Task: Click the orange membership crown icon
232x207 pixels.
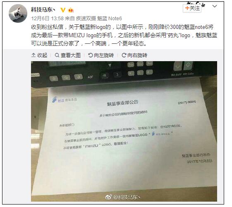Action: [x=71, y=10]
